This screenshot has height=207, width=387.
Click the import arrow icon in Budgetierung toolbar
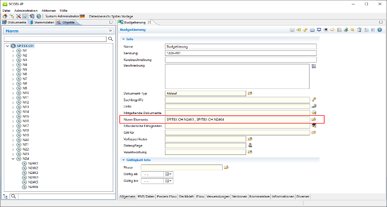point(298,30)
